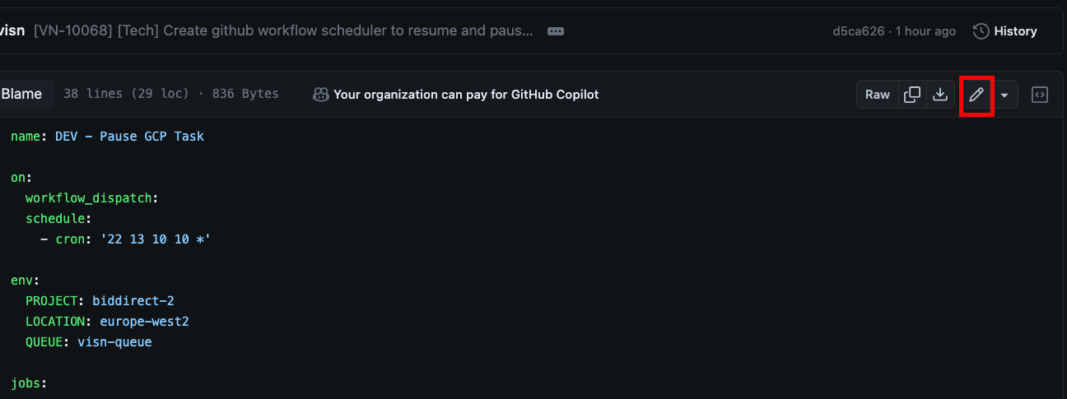Click the QUEUE value visn-queue
Image resolution: width=1067 pixels, height=399 pixels.
pyautogui.click(x=114, y=341)
